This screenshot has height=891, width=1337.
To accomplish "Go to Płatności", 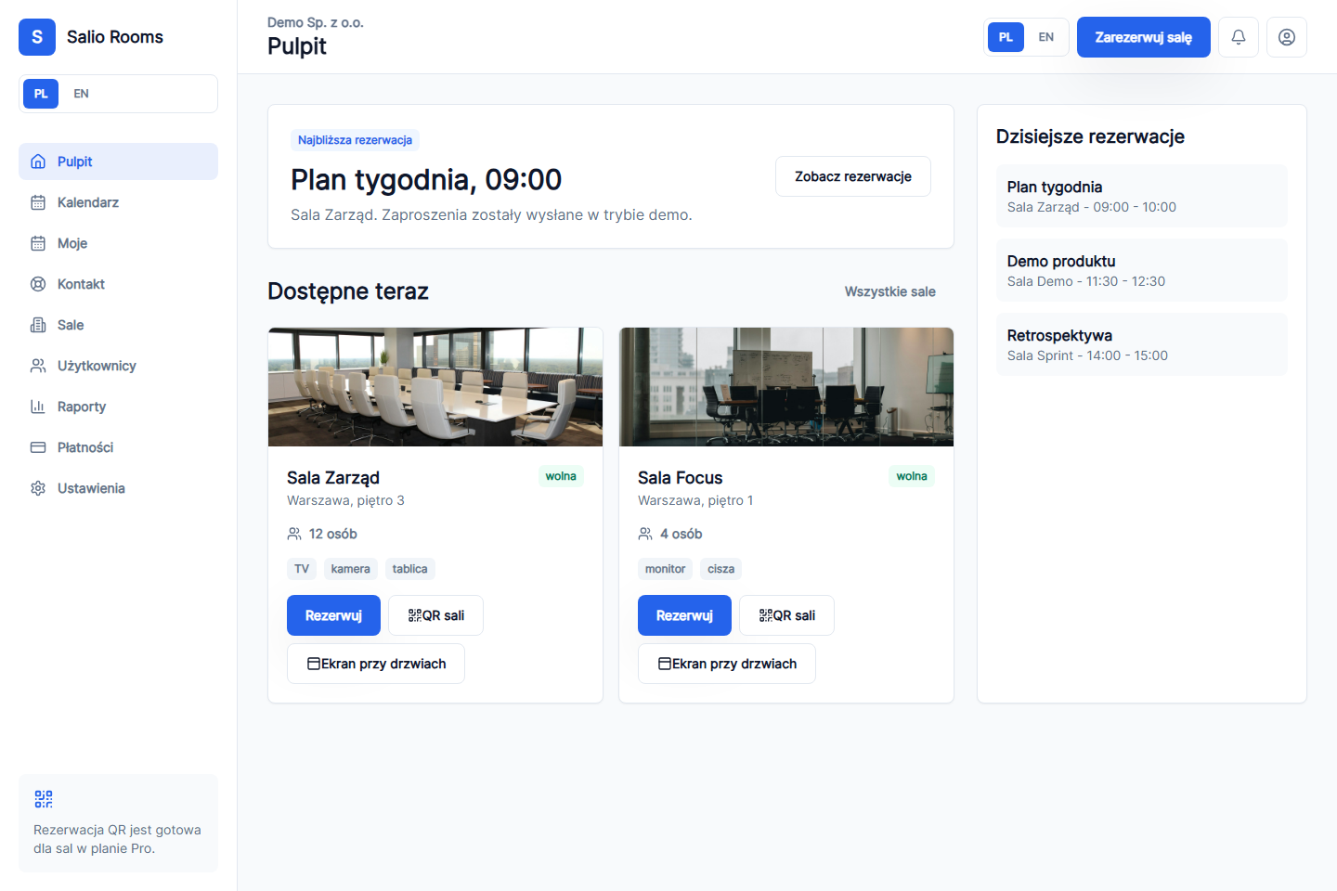I will pyautogui.click(x=118, y=447).
